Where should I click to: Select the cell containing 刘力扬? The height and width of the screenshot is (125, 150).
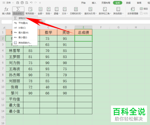14,63
